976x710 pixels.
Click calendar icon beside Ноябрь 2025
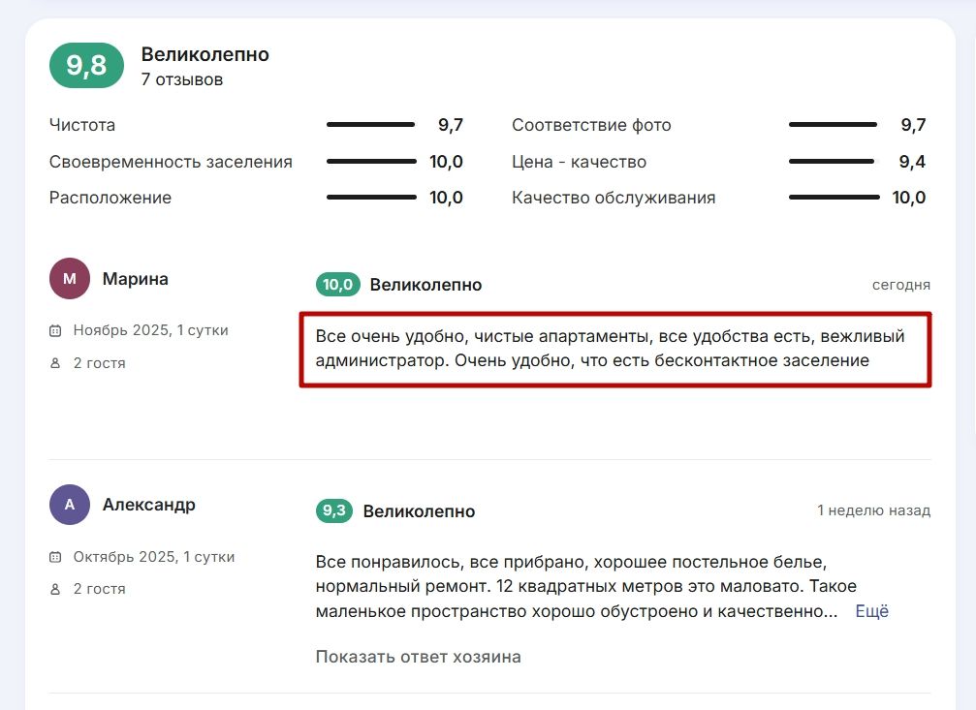point(55,331)
